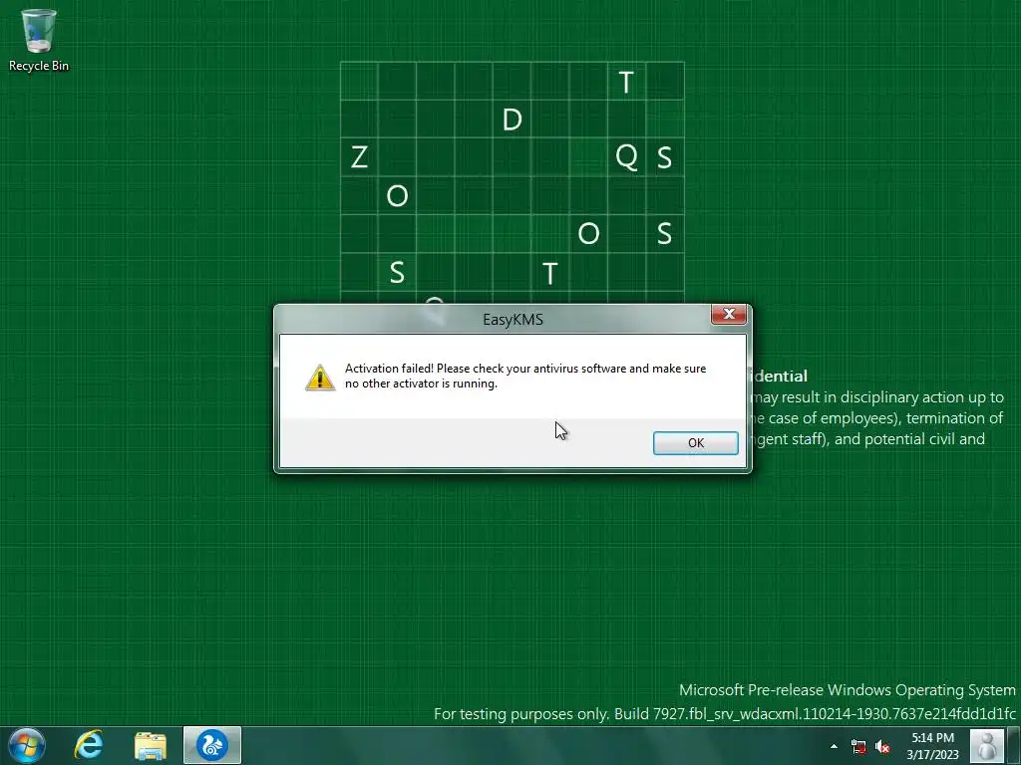Select the EasyKMS app button on taskbar
Image resolution: width=1021 pixels, height=765 pixels.
(212, 745)
